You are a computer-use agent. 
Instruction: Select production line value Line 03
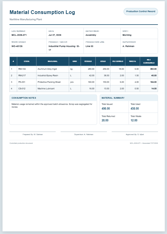click(x=89, y=46)
